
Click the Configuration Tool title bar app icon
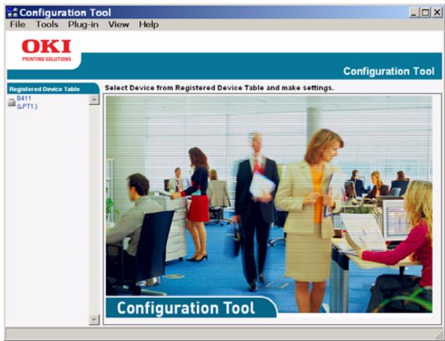pos(13,13)
